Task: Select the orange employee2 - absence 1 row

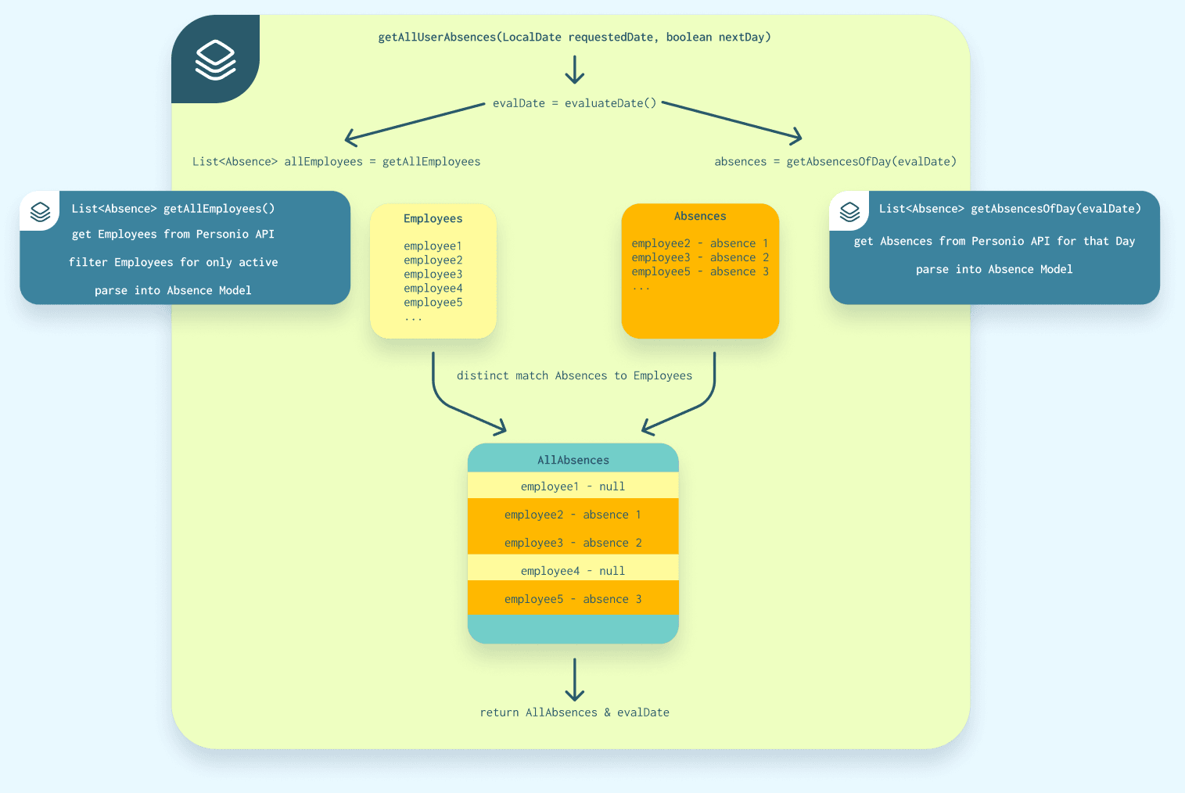Action: pyautogui.click(x=573, y=514)
